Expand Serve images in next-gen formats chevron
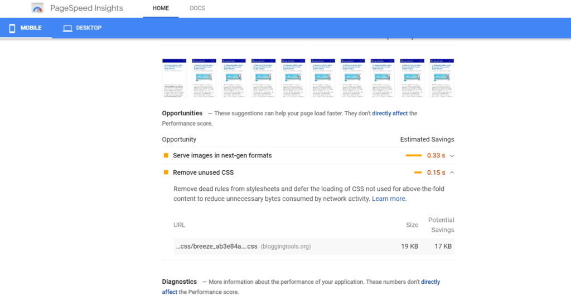This screenshot has height=296, width=571. [x=452, y=156]
